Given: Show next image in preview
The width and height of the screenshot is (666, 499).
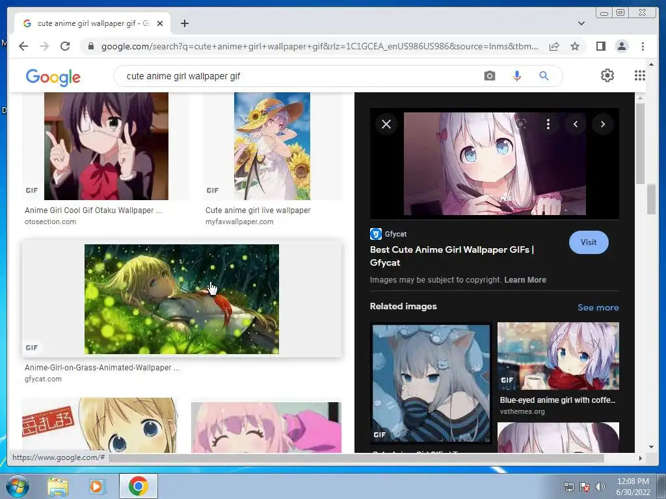Looking at the screenshot, I should (603, 124).
